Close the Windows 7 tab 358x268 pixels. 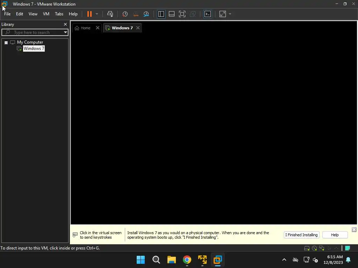coord(138,28)
